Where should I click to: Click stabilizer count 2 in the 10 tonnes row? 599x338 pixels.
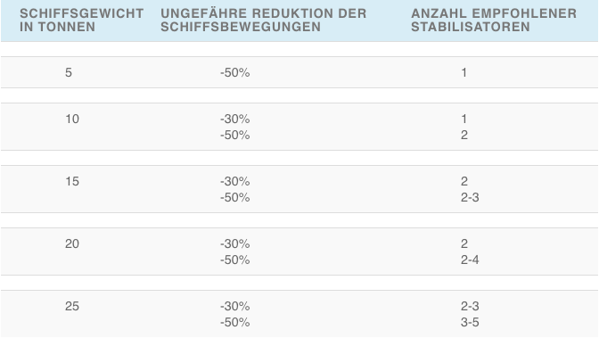[x=464, y=135]
